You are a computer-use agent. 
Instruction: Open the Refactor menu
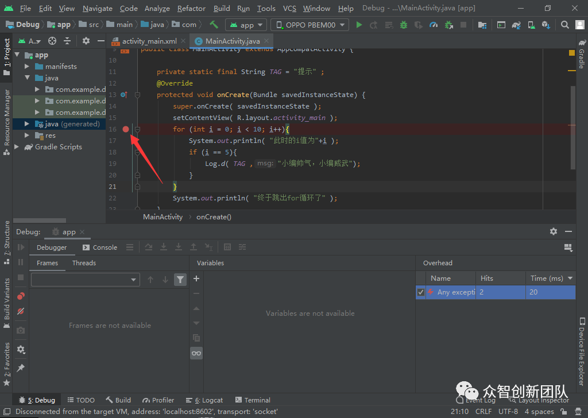pyautogui.click(x=191, y=8)
